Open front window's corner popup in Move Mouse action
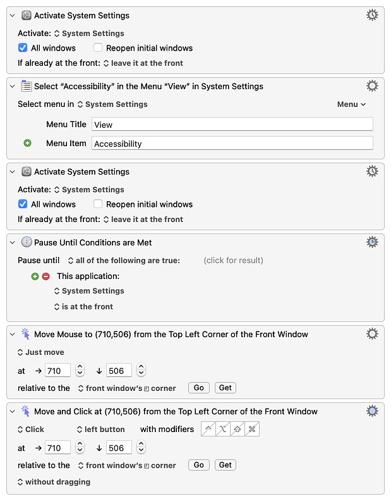This screenshot has height=501, width=391. pyautogui.click(x=127, y=388)
